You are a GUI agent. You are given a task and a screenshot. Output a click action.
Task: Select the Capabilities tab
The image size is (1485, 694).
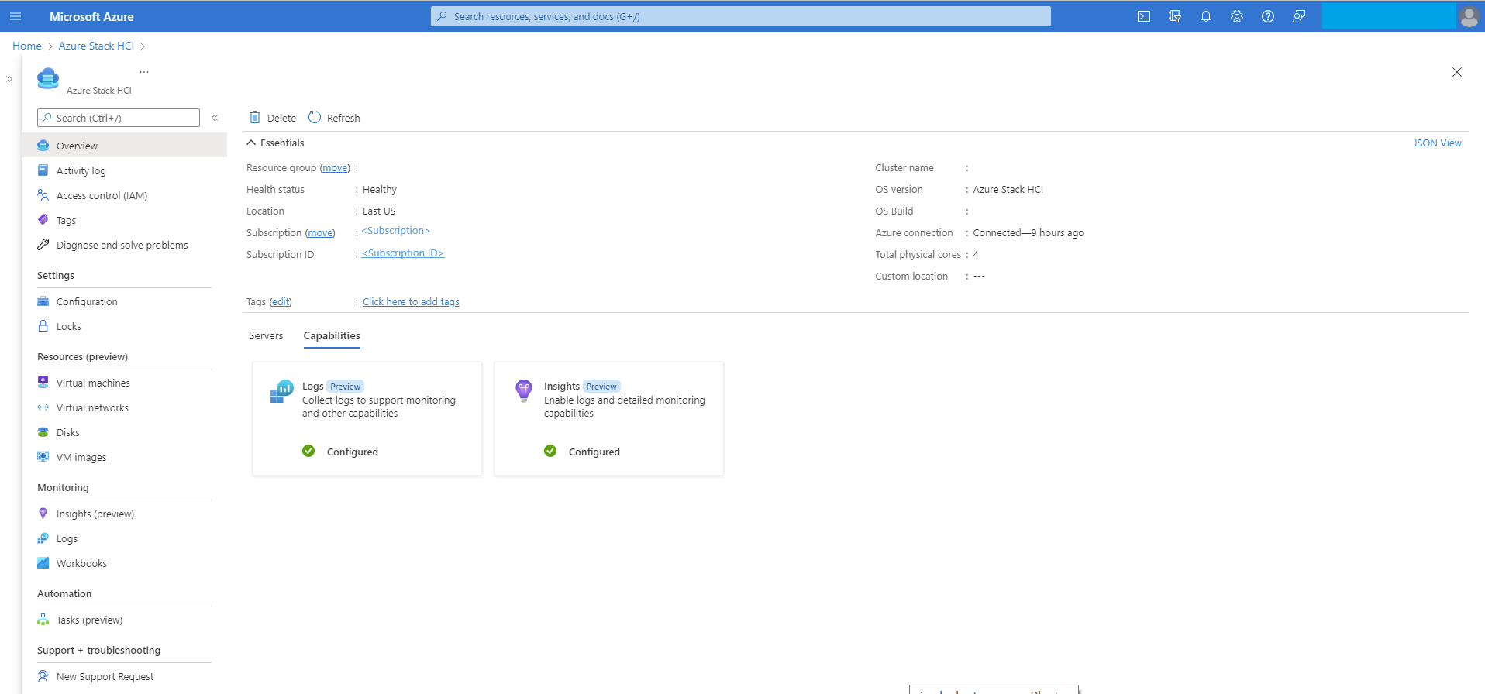(332, 336)
